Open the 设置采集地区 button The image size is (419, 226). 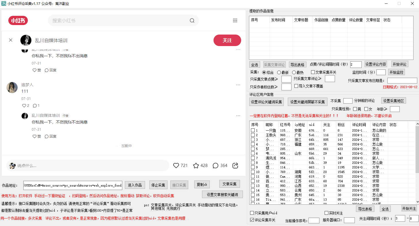tap(394, 101)
